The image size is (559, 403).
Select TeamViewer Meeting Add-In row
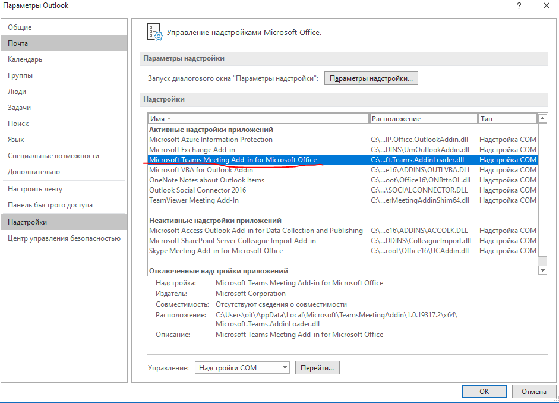point(343,200)
